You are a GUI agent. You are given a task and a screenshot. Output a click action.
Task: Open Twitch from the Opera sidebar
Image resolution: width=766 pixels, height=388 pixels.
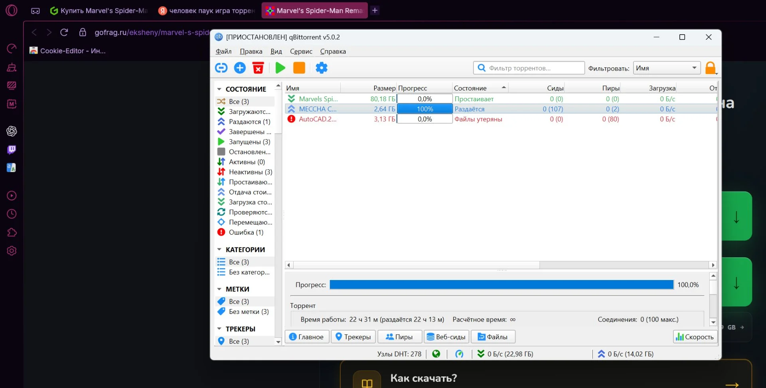[12, 150]
